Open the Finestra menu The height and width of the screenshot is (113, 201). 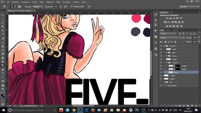coord(76,2)
